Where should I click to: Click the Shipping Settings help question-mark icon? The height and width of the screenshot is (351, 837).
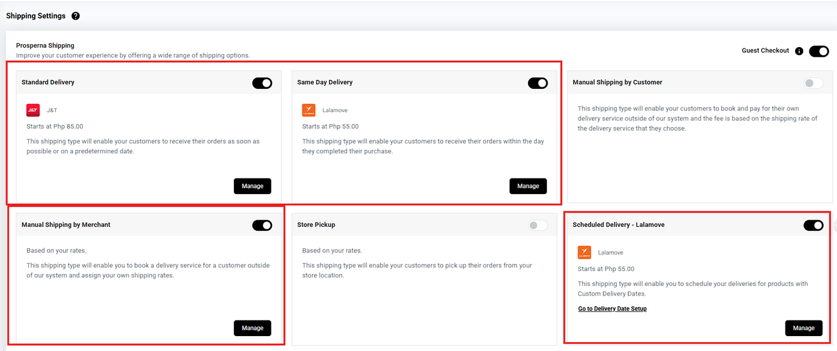point(75,16)
